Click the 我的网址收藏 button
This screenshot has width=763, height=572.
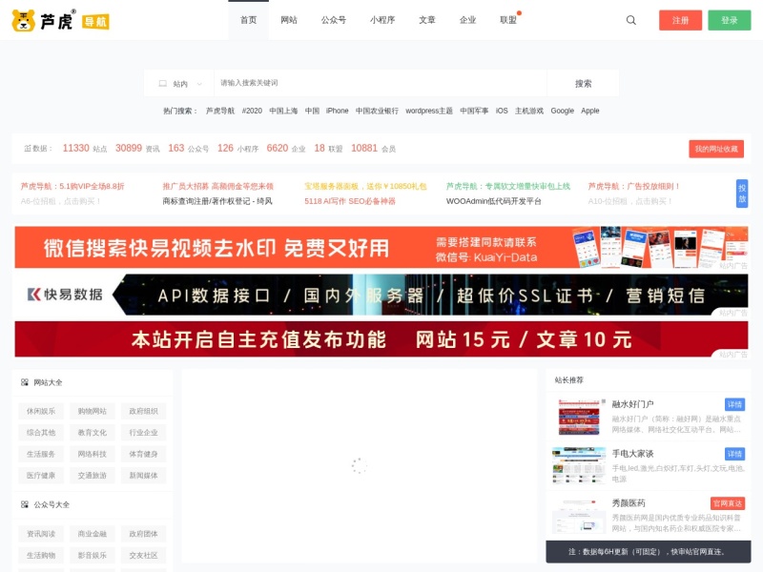716,149
